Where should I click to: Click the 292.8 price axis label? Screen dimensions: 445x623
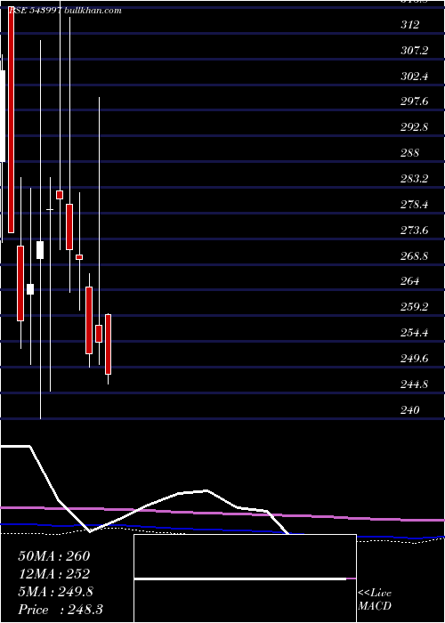coord(415,127)
